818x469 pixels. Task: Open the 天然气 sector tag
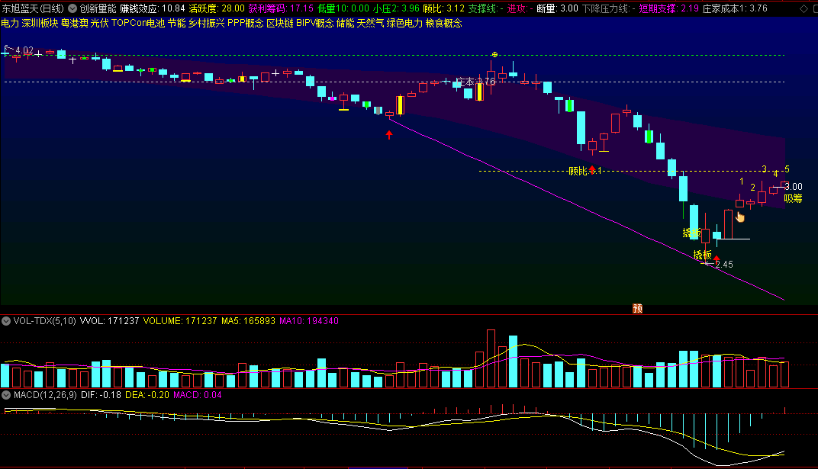[370, 23]
